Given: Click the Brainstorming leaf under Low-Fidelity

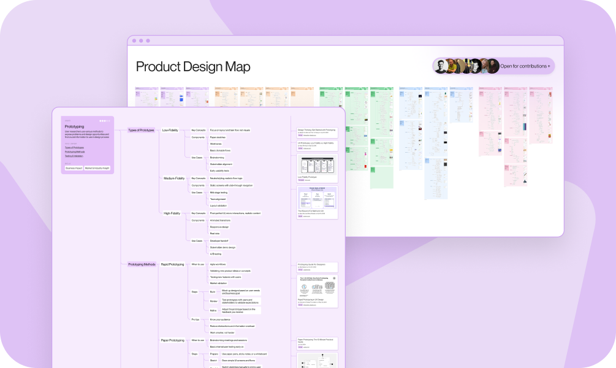Looking at the screenshot, I should [x=217, y=157].
